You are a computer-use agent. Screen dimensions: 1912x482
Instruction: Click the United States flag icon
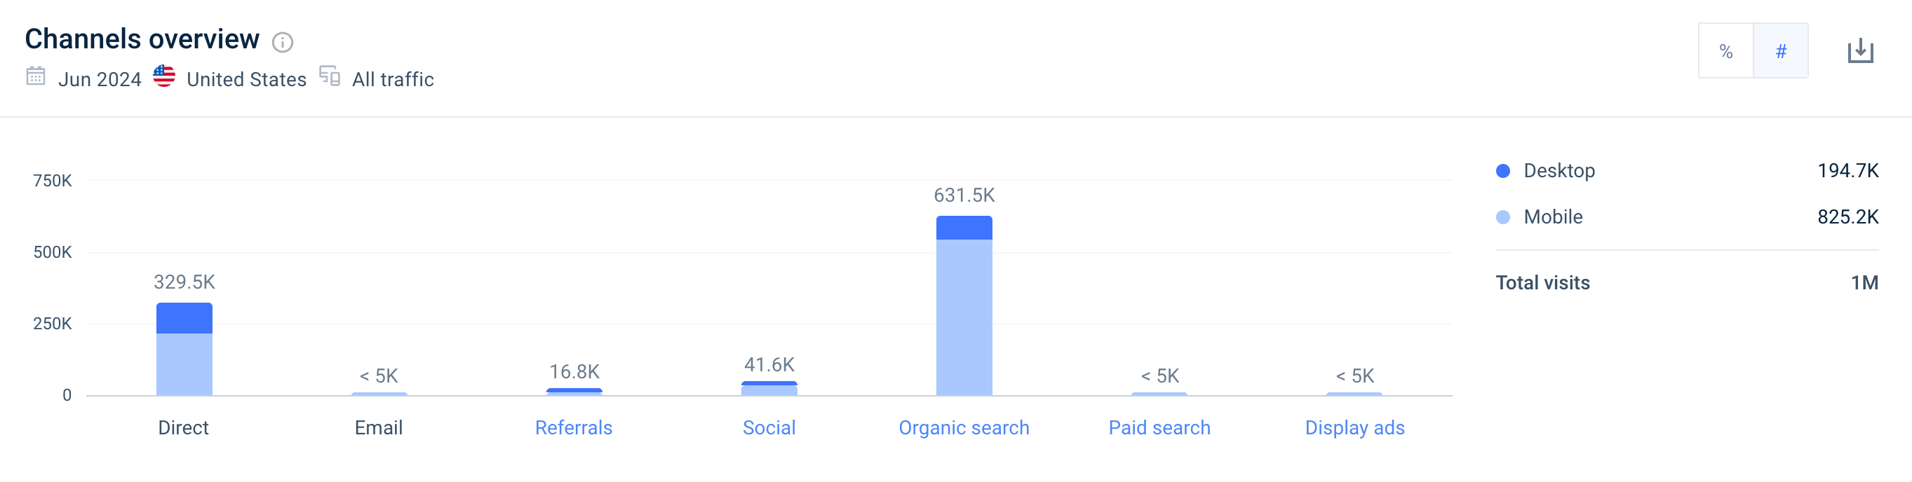point(164,76)
